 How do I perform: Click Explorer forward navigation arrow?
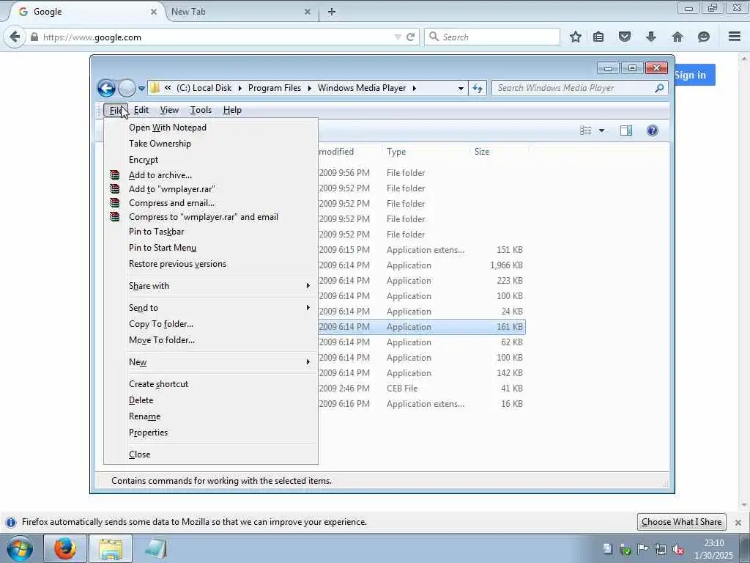tap(127, 88)
